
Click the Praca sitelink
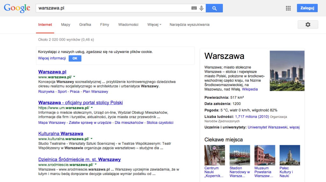74,91
